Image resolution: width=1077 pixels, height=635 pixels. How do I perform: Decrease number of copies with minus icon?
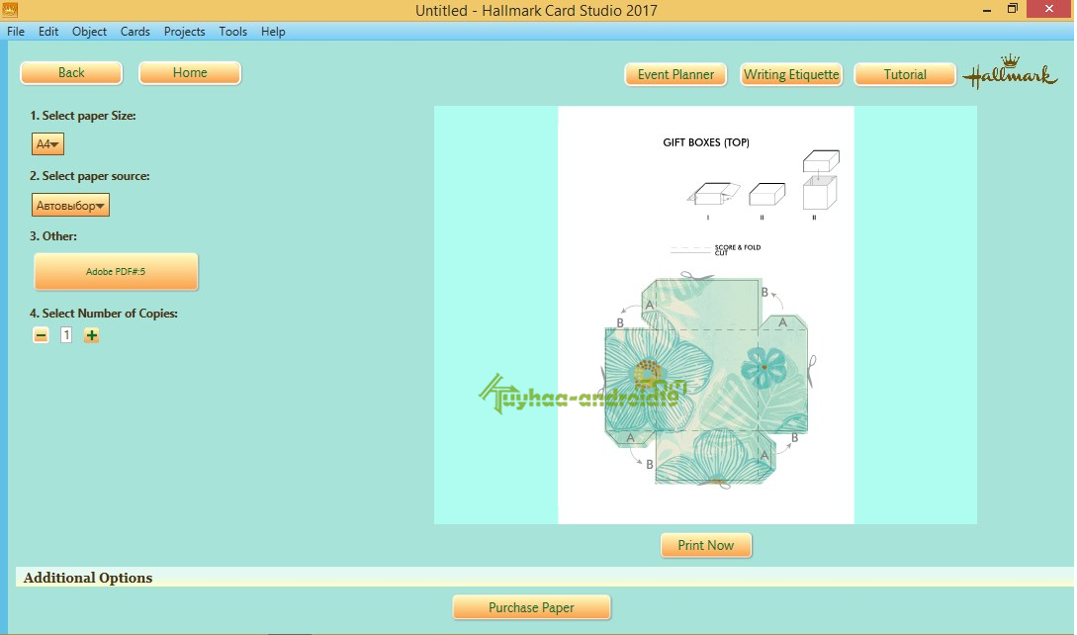pos(42,335)
